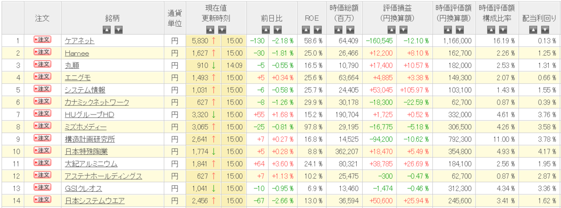561x208 pixels.
Task: Click 注文 button for HUグループHD
Action: [x=42, y=114]
